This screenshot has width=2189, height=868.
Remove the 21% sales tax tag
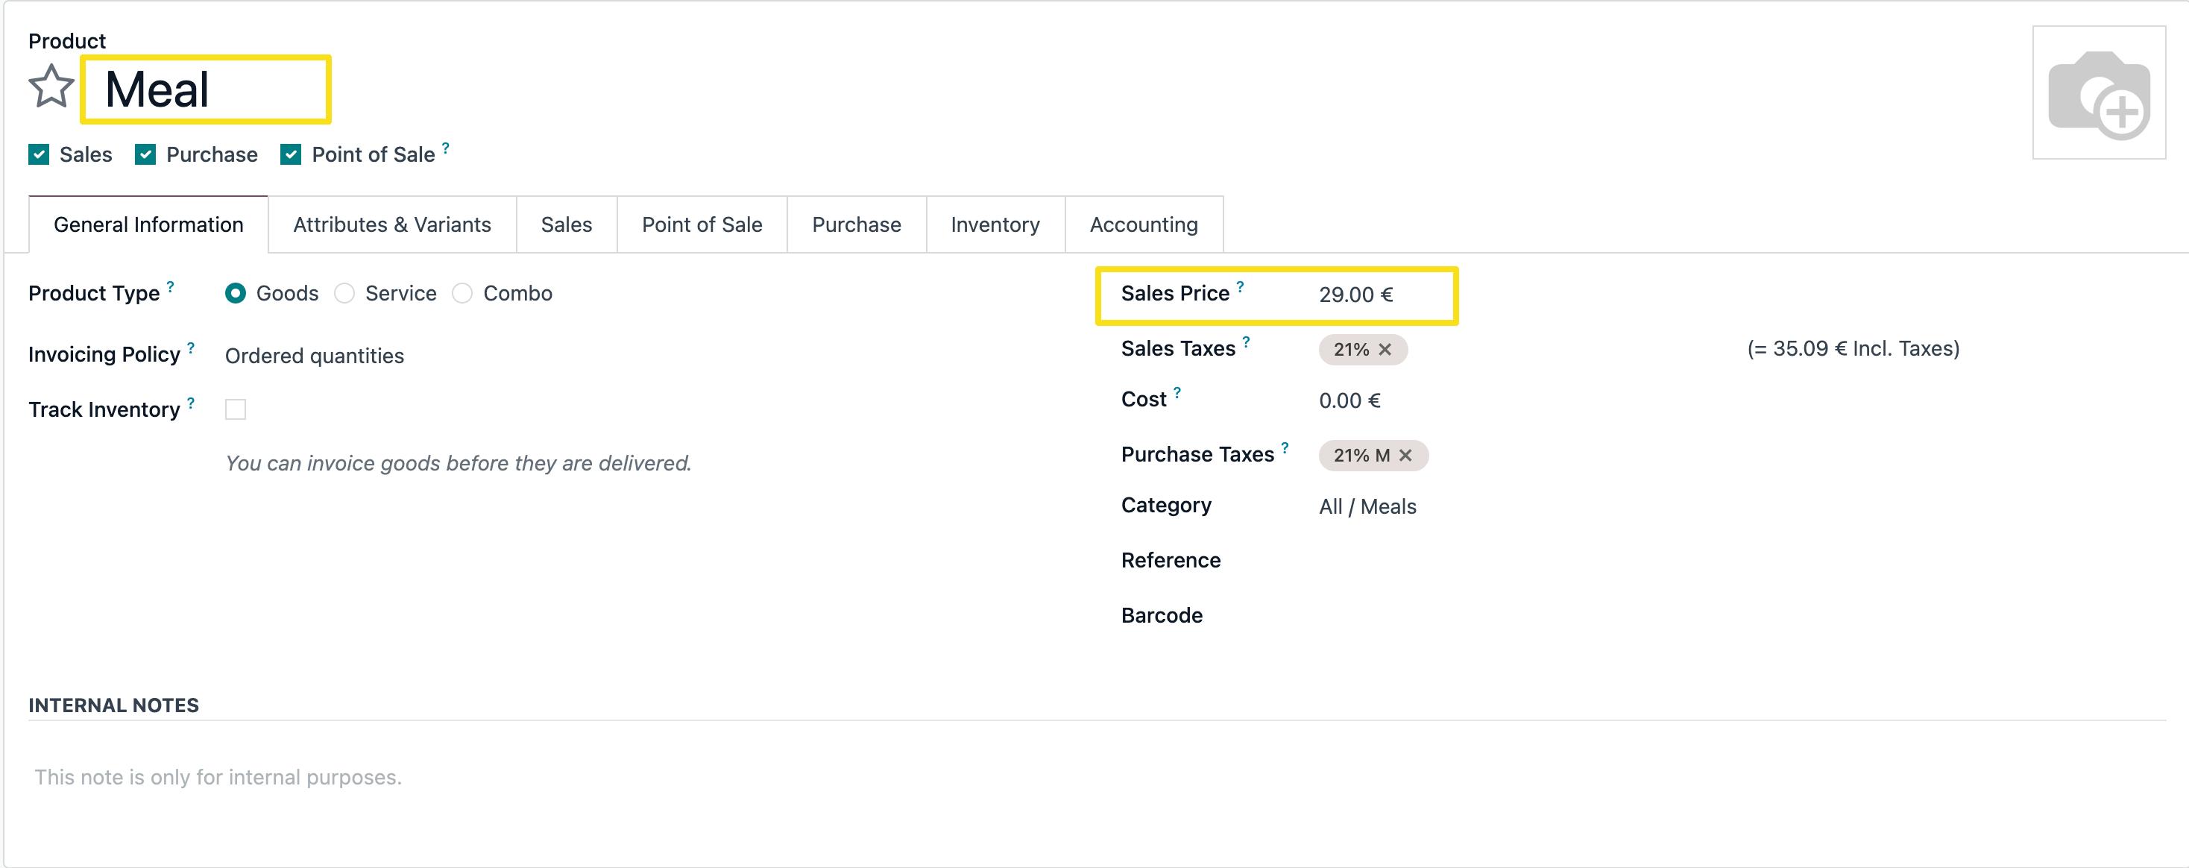point(1385,350)
